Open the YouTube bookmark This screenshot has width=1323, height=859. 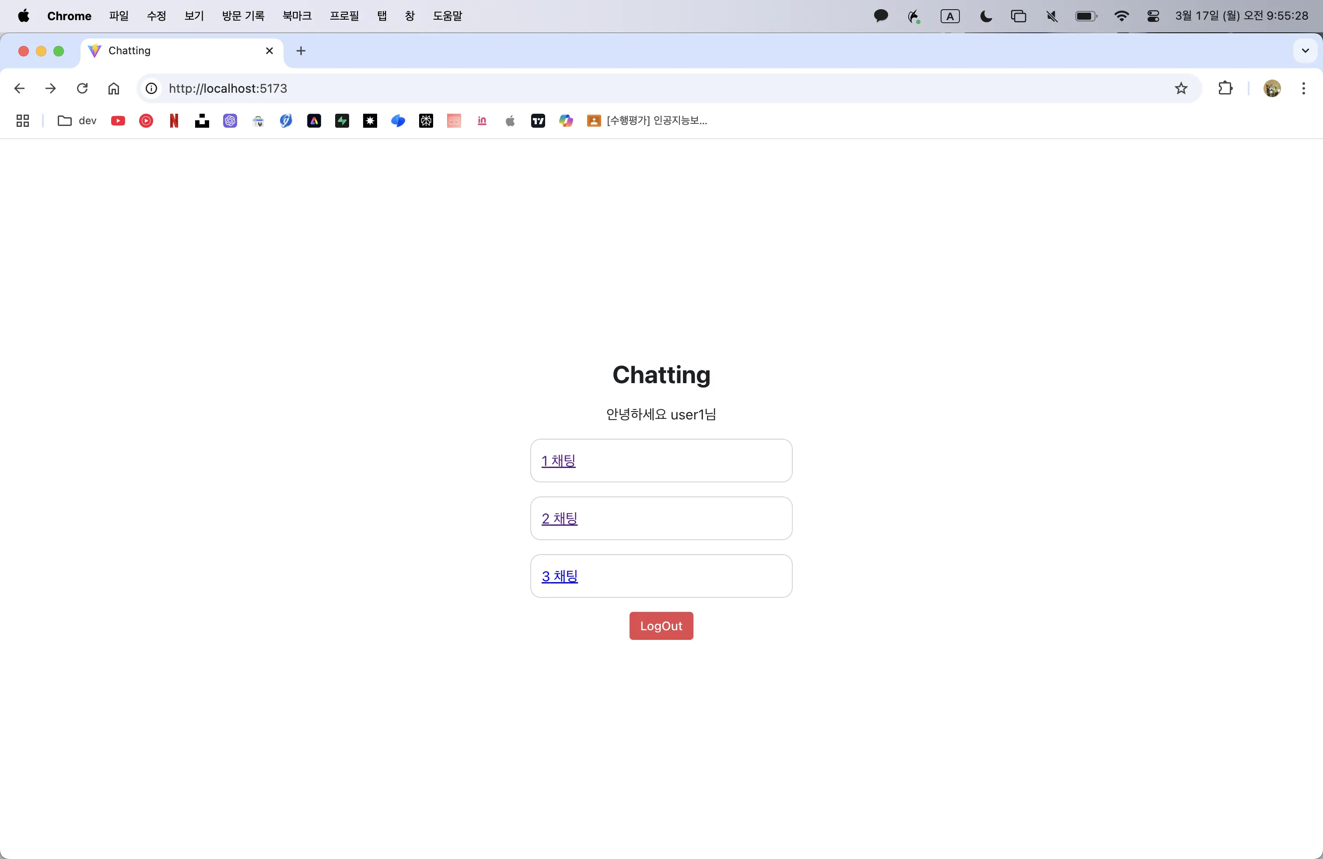[x=118, y=121]
